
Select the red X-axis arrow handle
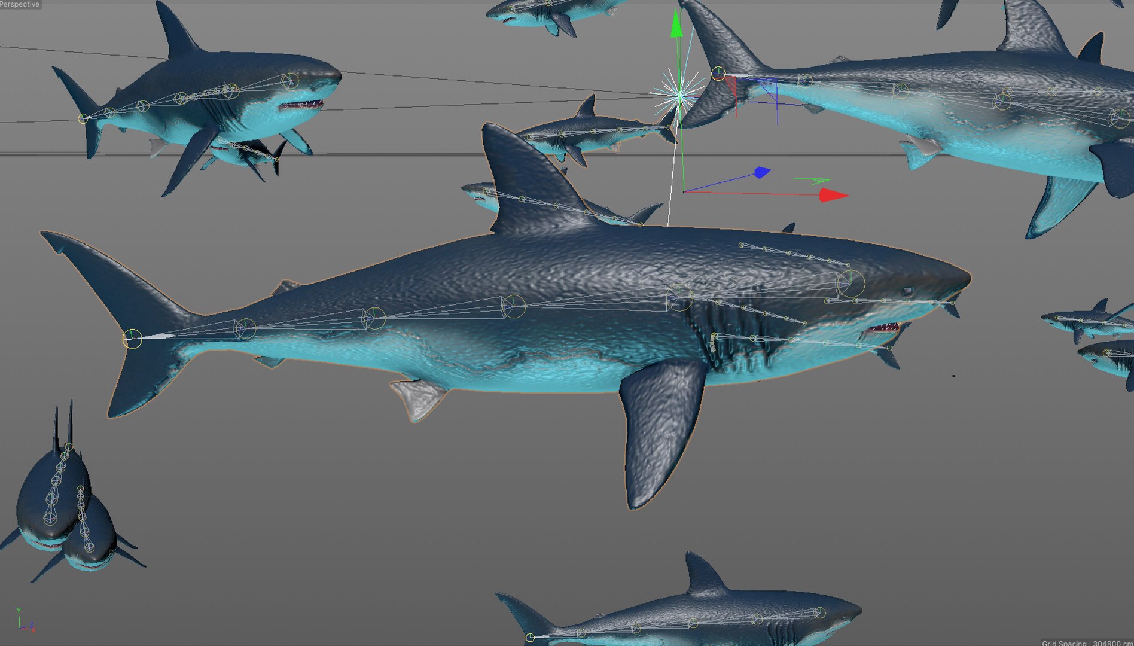point(833,195)
